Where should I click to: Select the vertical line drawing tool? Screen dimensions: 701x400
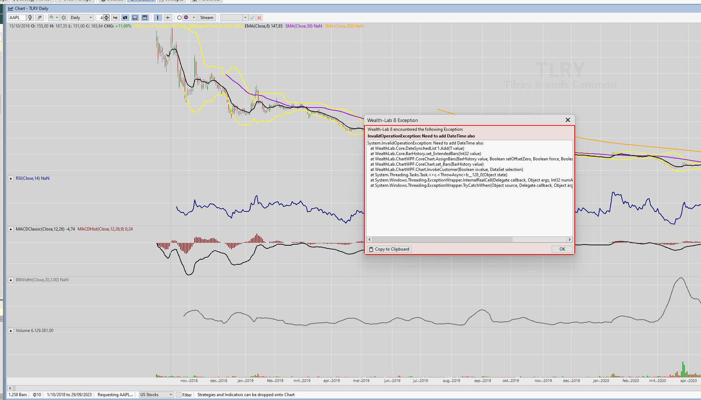click(158, 17)
